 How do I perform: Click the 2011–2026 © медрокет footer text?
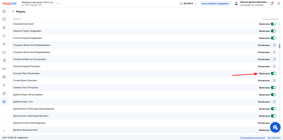[15, 138]
